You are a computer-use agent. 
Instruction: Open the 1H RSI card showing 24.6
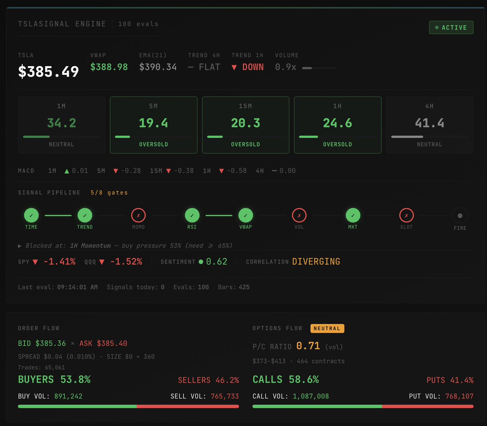(x=338, y=125)
